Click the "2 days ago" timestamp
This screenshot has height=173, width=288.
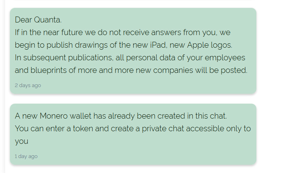point(28,86)
